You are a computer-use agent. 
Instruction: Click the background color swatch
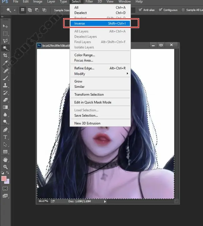(7, 182)
